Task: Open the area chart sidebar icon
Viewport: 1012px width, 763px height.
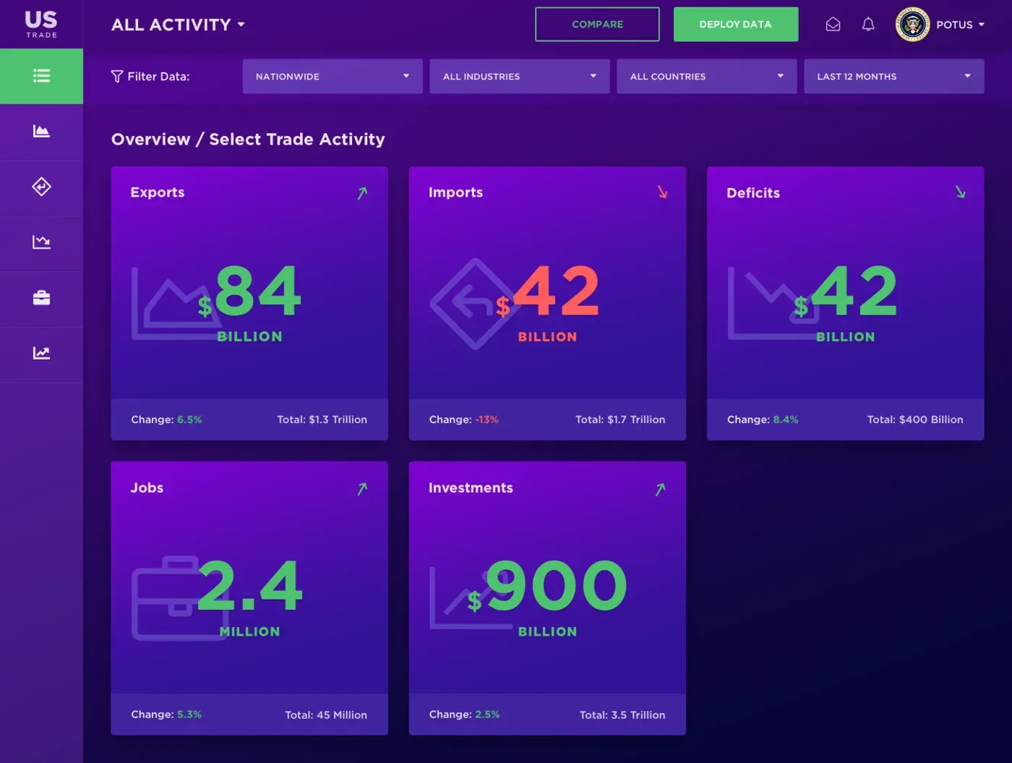Action: [41, 131]
